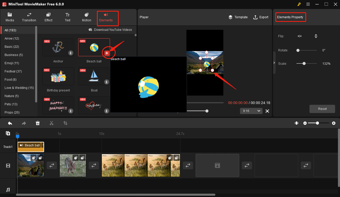The width and height of the screenshot is (340, 197).
Task: Add transition between rabbit and lion clips
Action: tap(94, 165)
